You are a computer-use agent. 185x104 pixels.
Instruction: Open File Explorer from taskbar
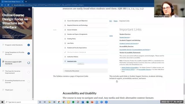click(49, 102)
